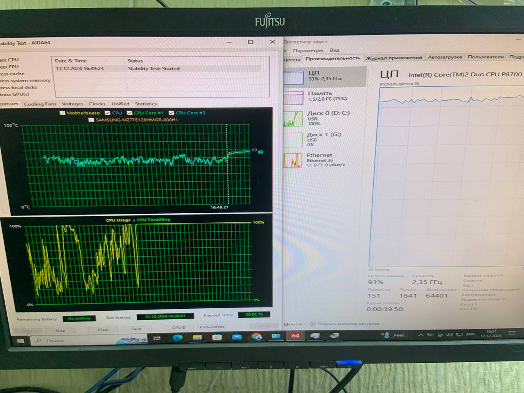Open AIDA64 Preferences
This screenshot has width=524, height=393.
212,327
